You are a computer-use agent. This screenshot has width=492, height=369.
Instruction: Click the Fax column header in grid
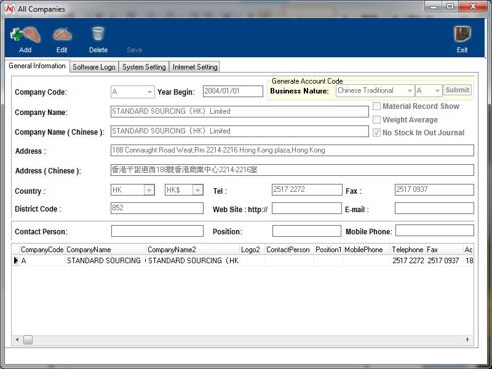click(x=444, y=250)
